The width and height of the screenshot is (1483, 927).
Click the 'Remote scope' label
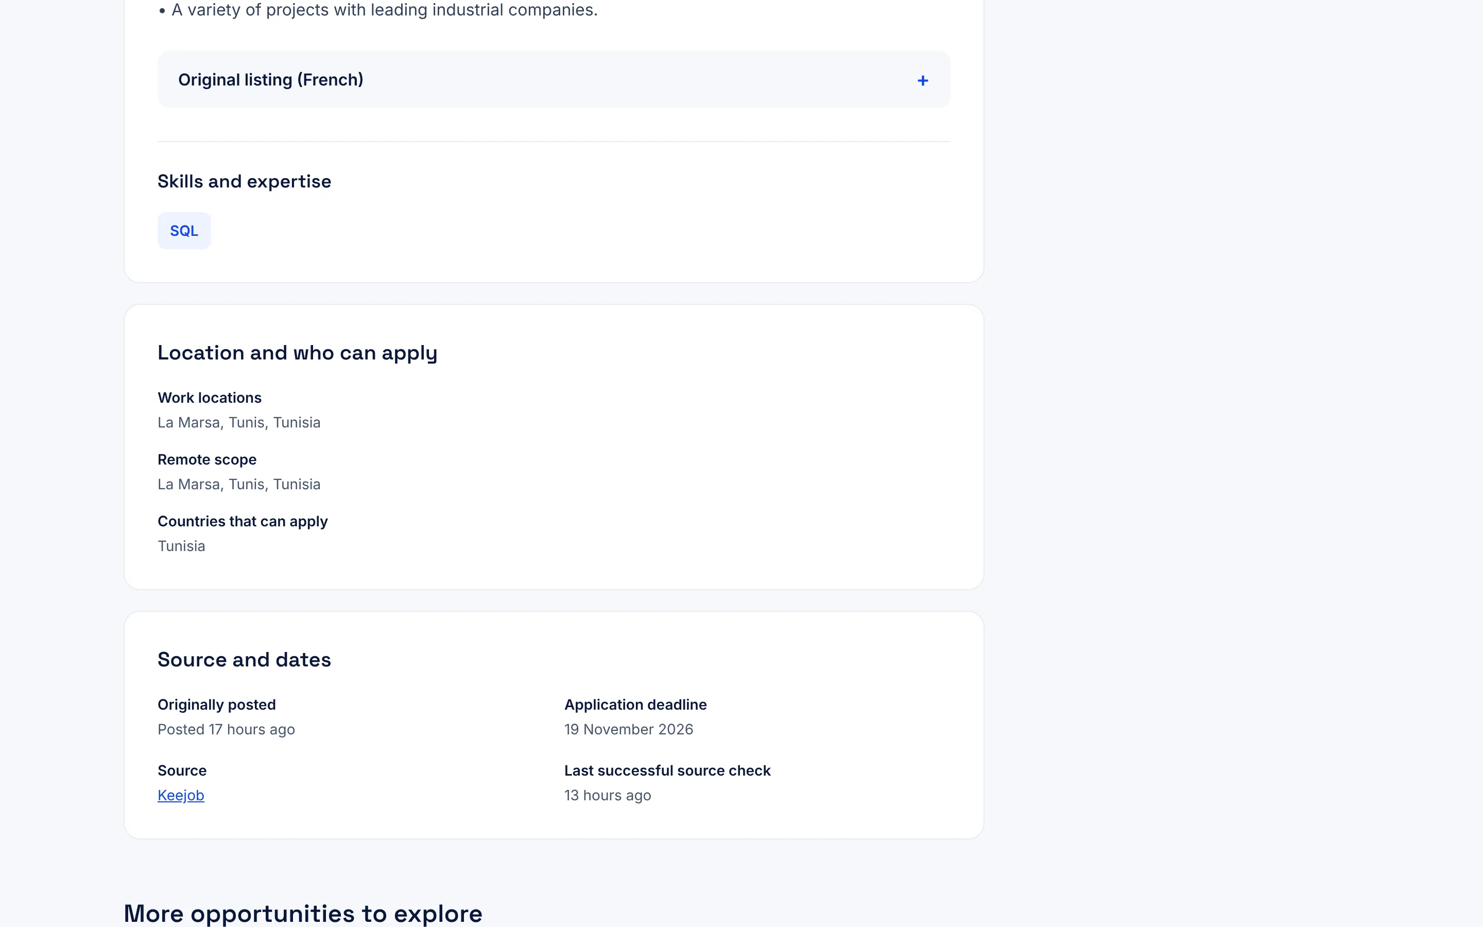tap(207, 460)
